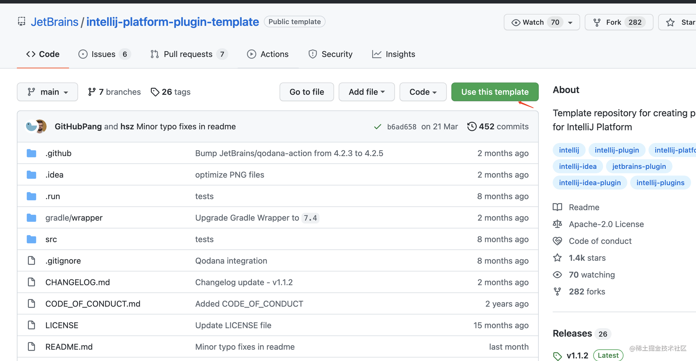
Task: Open the Bump qodana-action commit message
Action: [x=289, y=153]
